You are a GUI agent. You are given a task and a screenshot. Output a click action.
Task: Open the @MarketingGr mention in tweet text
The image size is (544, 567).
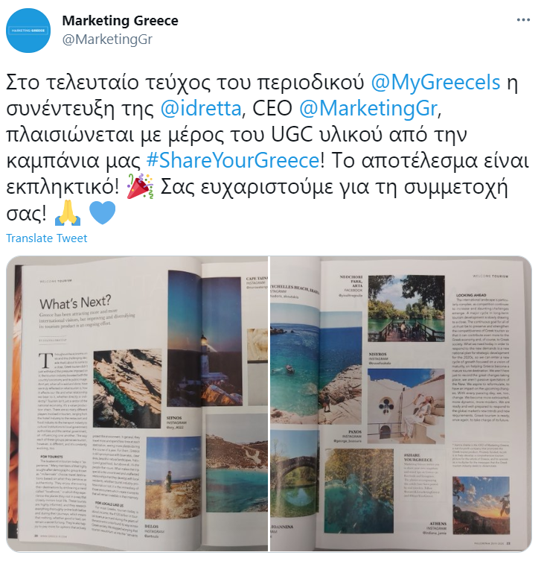tap(368, 108)
